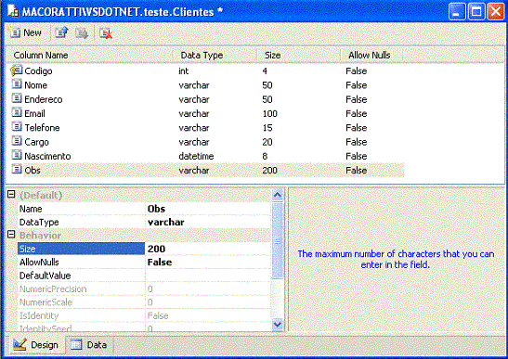Select the DataType property label
508x359 pixels.
pyautogui.click(x=81, y=222)
